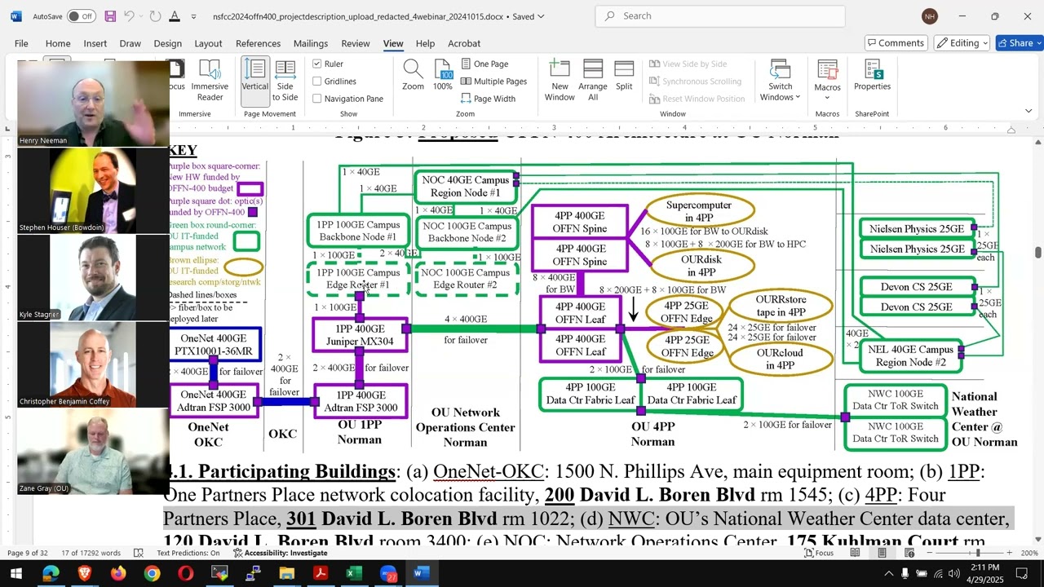Click the spelling proofing icon in status bar

(138, 553)
